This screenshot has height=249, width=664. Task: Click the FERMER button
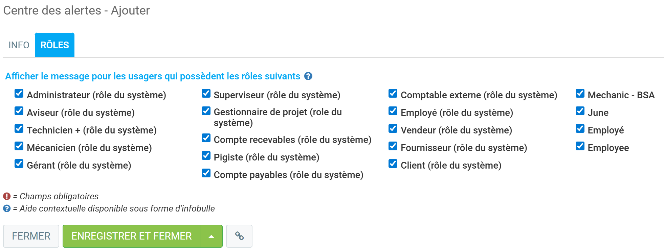tap(31, 236)
